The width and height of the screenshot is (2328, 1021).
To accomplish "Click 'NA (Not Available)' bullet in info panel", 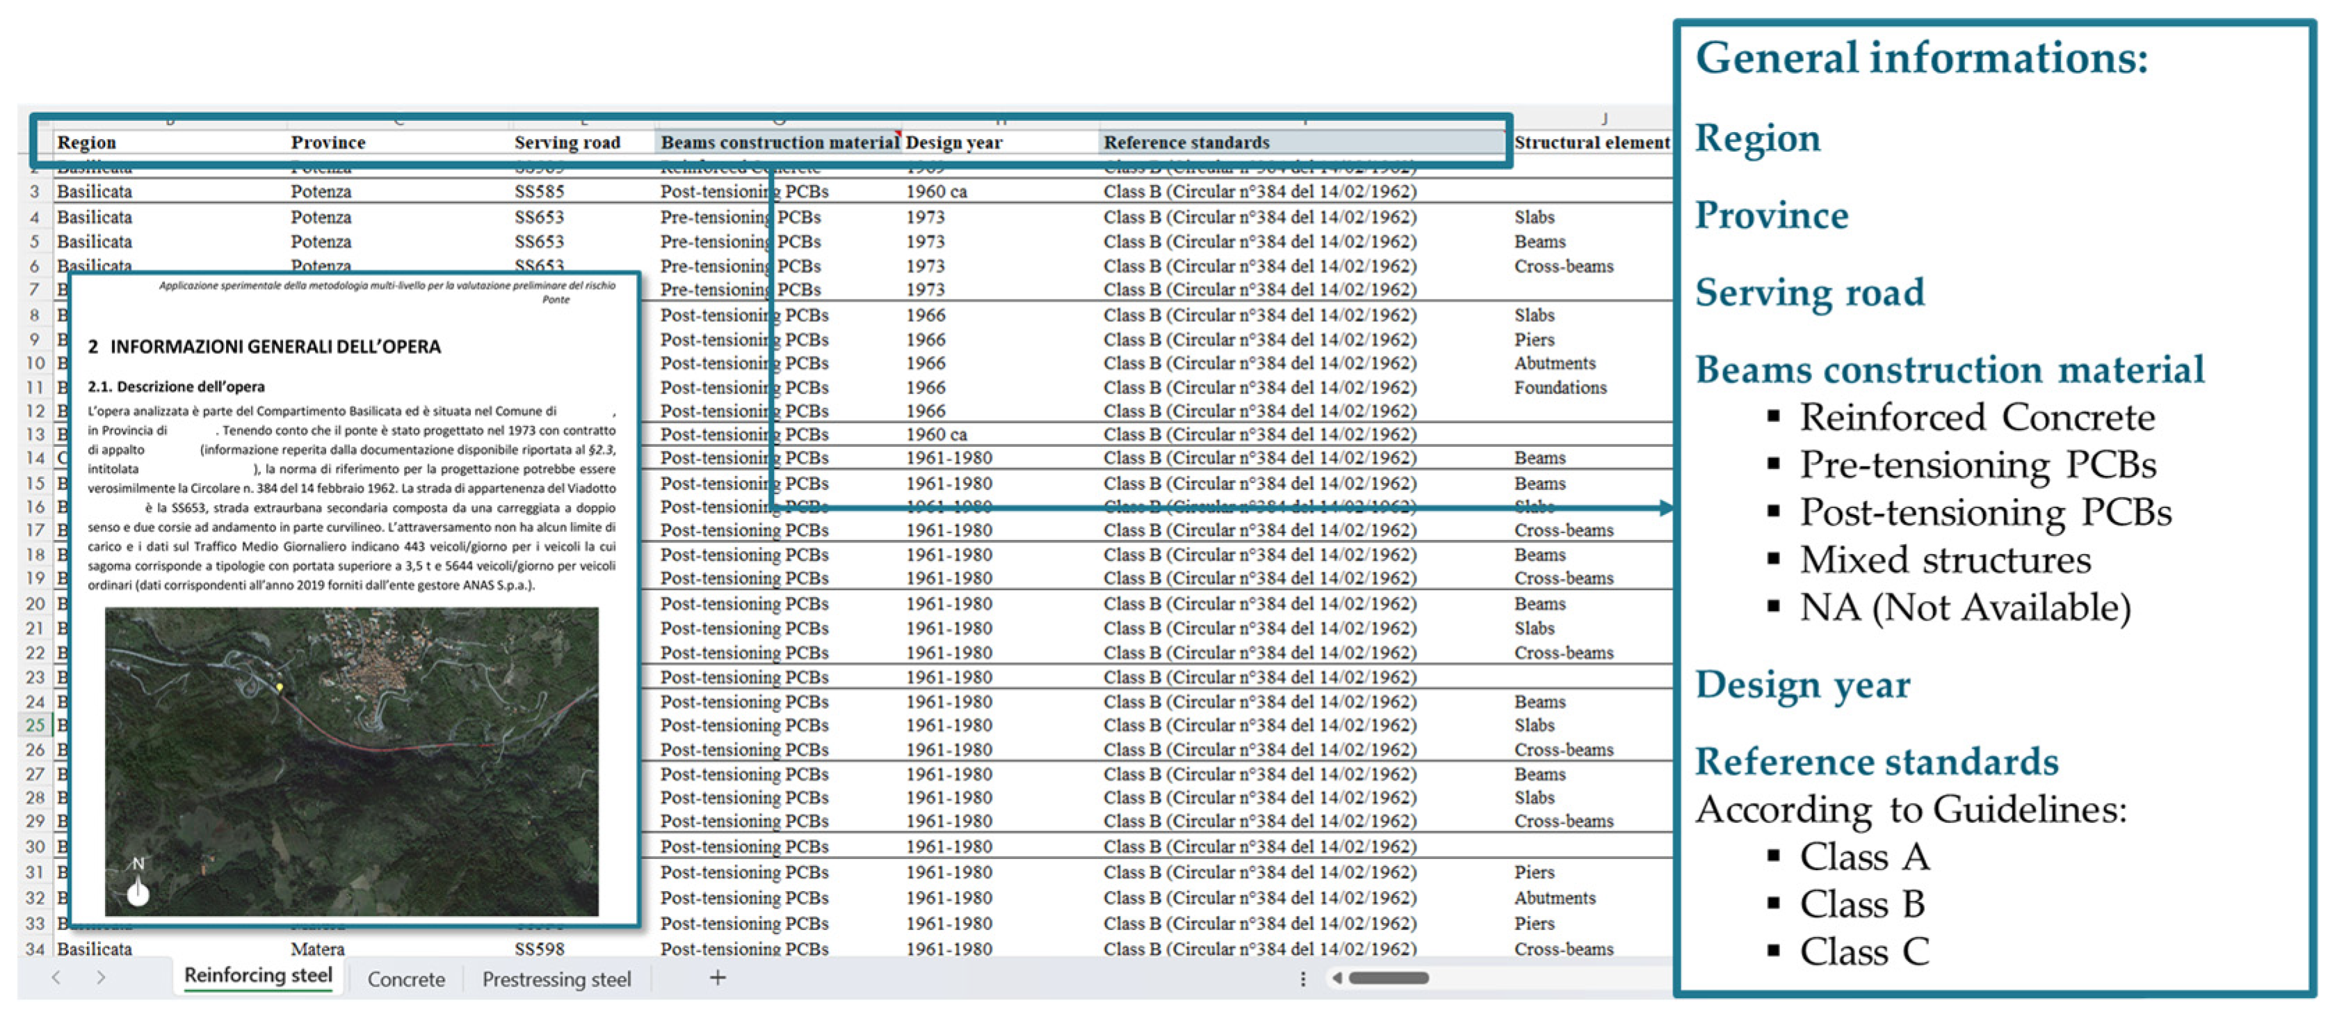I will [1965, 607].
